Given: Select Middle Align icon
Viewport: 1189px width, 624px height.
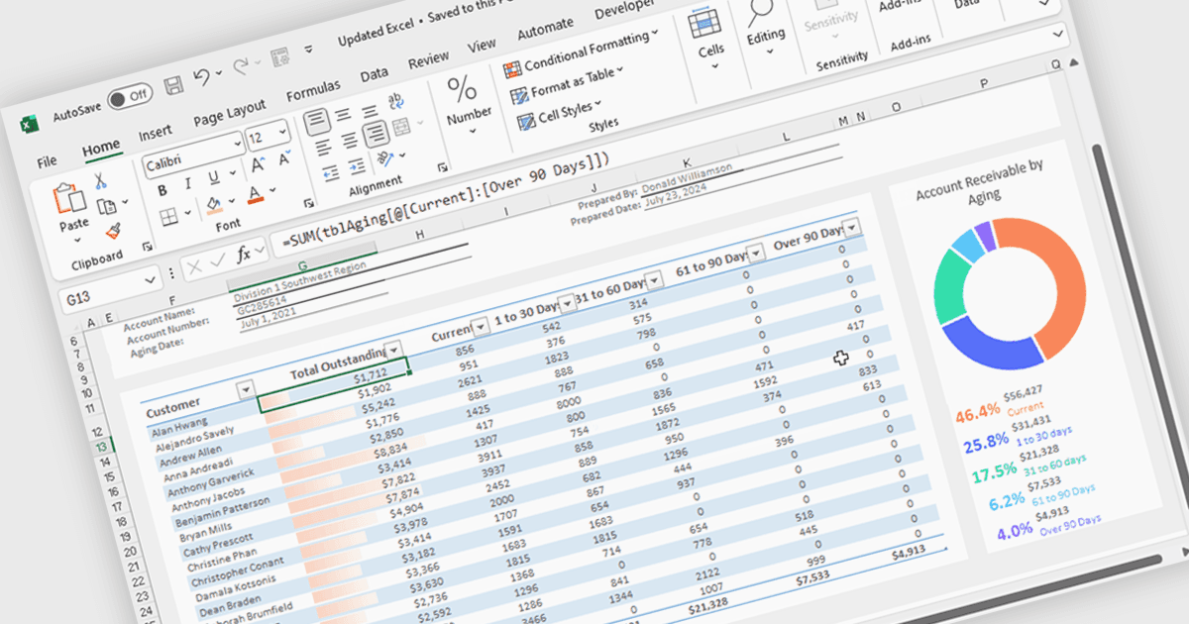Looking at the screenshot, I should [345, 116].
